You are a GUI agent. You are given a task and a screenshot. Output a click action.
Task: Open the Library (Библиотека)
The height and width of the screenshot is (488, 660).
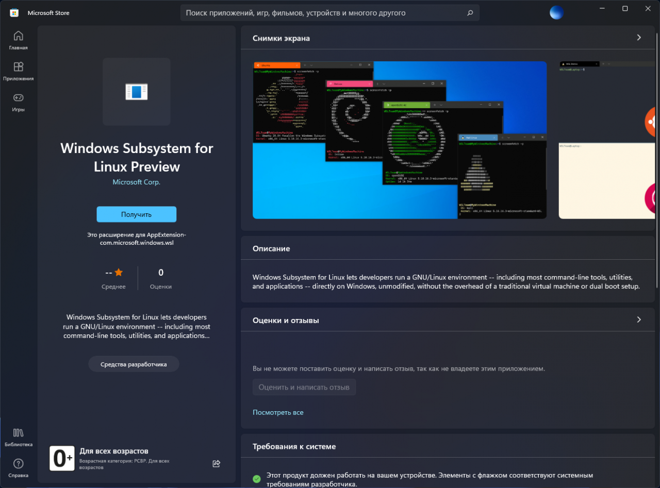pos(18,437)
